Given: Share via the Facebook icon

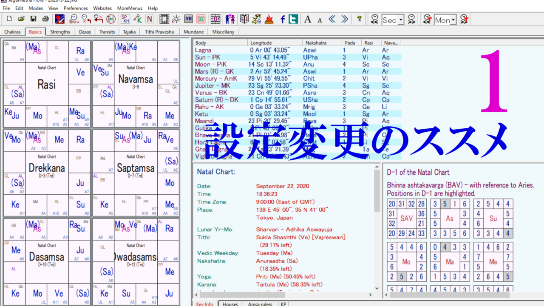Looking at the screenshot, I should (x=282, y=19).
